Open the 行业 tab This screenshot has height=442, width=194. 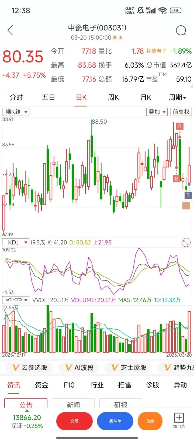pyautogui.click(x=97, y=385)
